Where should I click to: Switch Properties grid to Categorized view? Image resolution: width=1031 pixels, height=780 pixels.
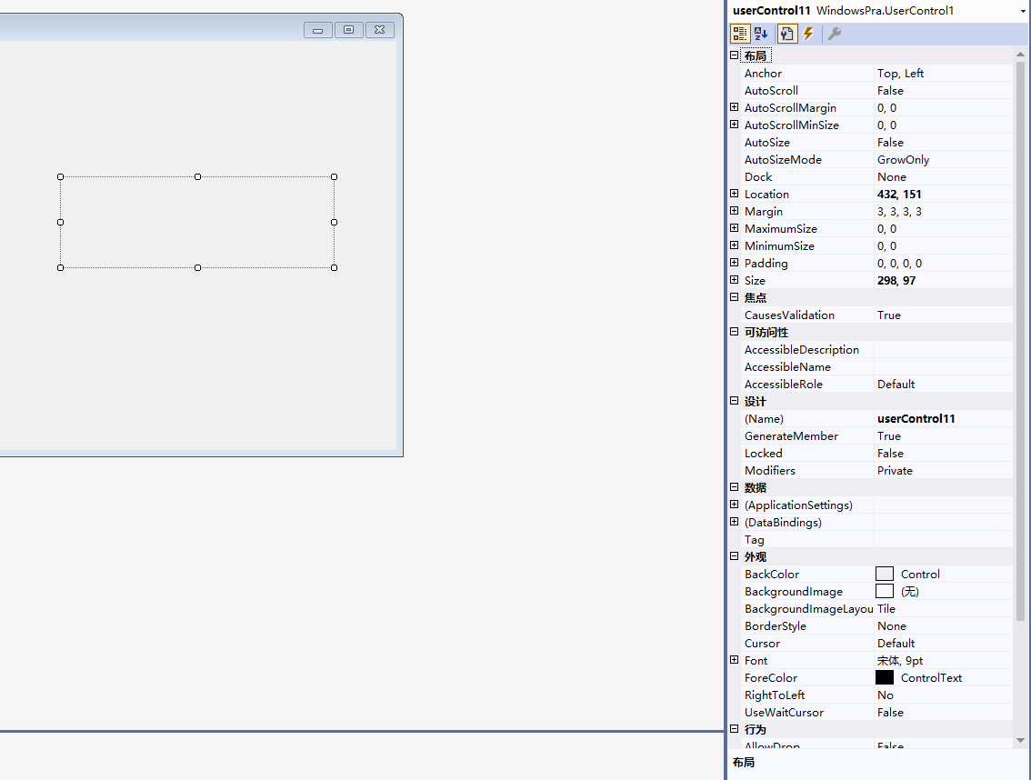click(740, 34)
